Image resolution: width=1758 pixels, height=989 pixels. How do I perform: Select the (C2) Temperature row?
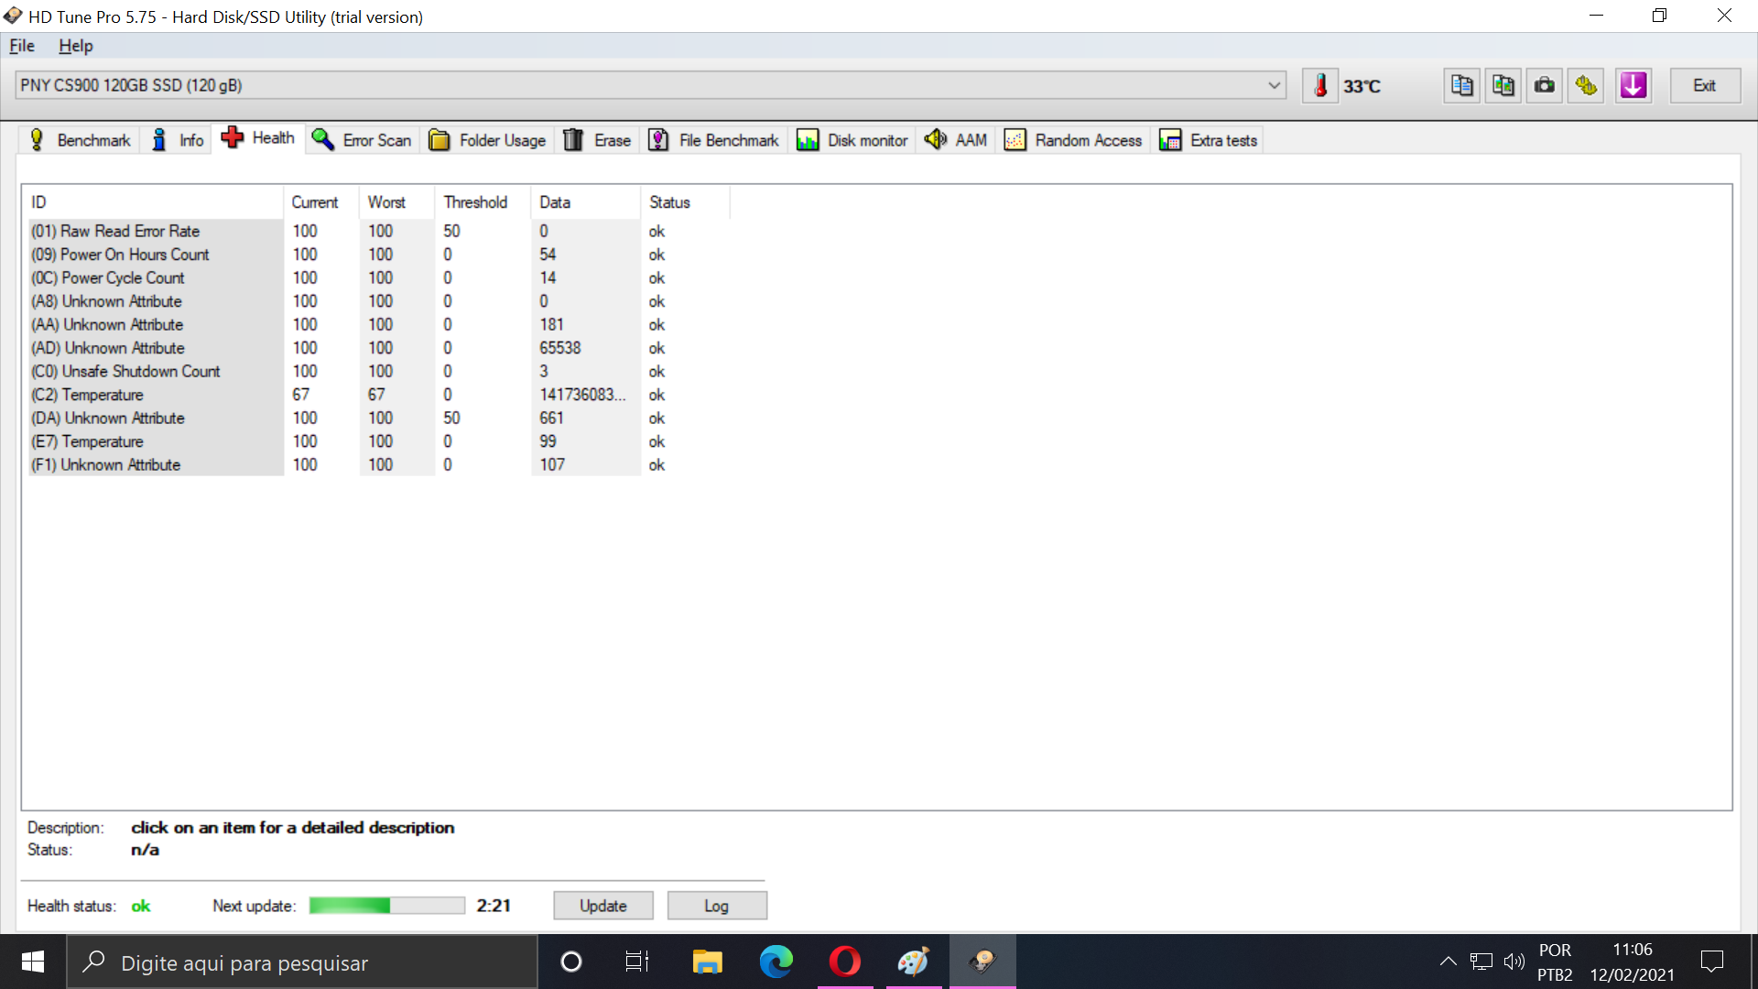click(x=378, y=395)
